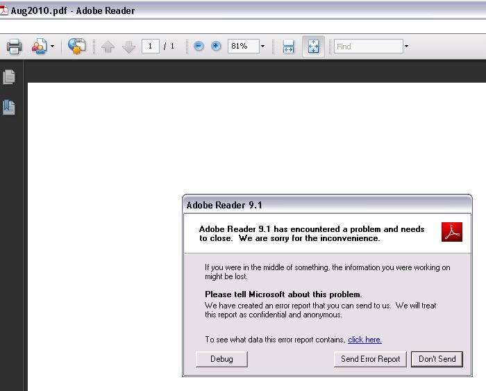Click the globe share/create PDF online icon
Image resolution: width=486 pixels, height=391 pixels.
click(x=76, y=47)
